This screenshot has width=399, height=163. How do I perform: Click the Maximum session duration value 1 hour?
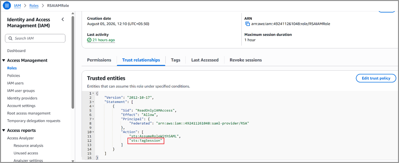pyautogui.click(x=250, y=40)
